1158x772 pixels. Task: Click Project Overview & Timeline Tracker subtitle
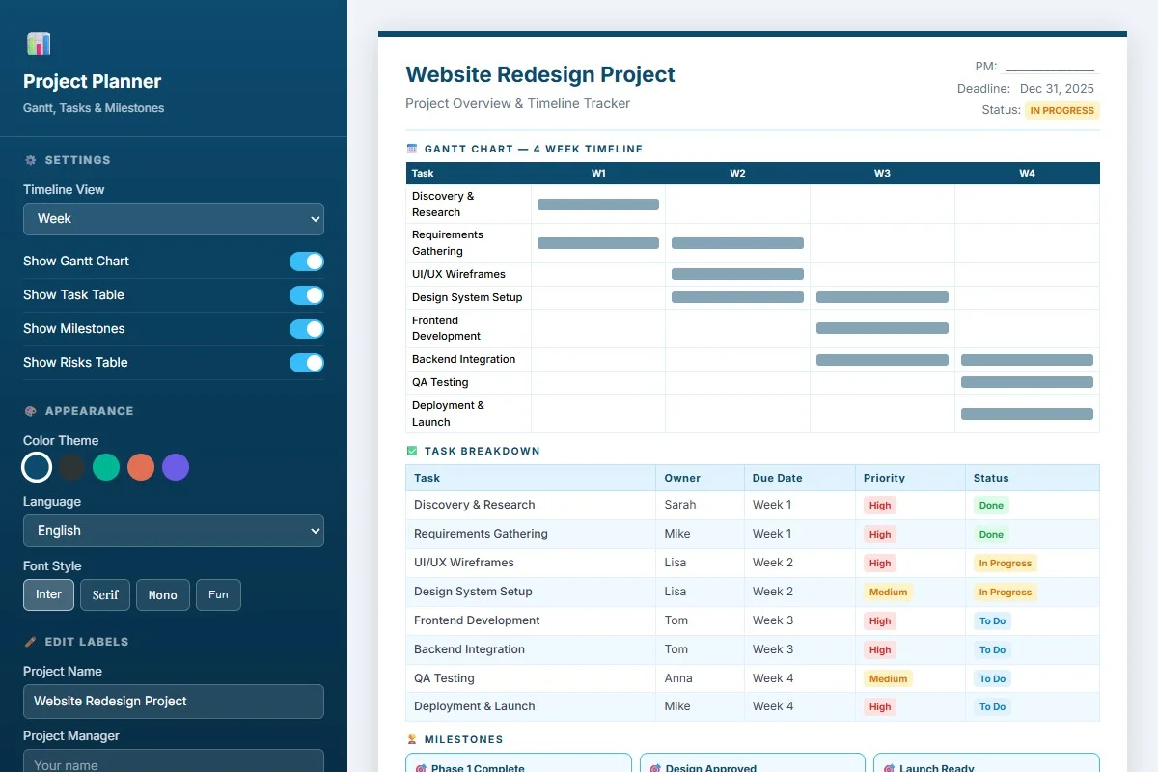517,103
